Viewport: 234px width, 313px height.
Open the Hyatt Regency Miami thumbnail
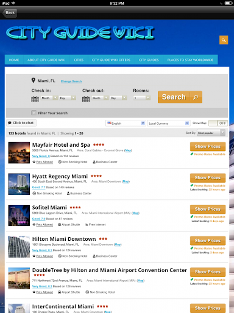click(19, 184)
